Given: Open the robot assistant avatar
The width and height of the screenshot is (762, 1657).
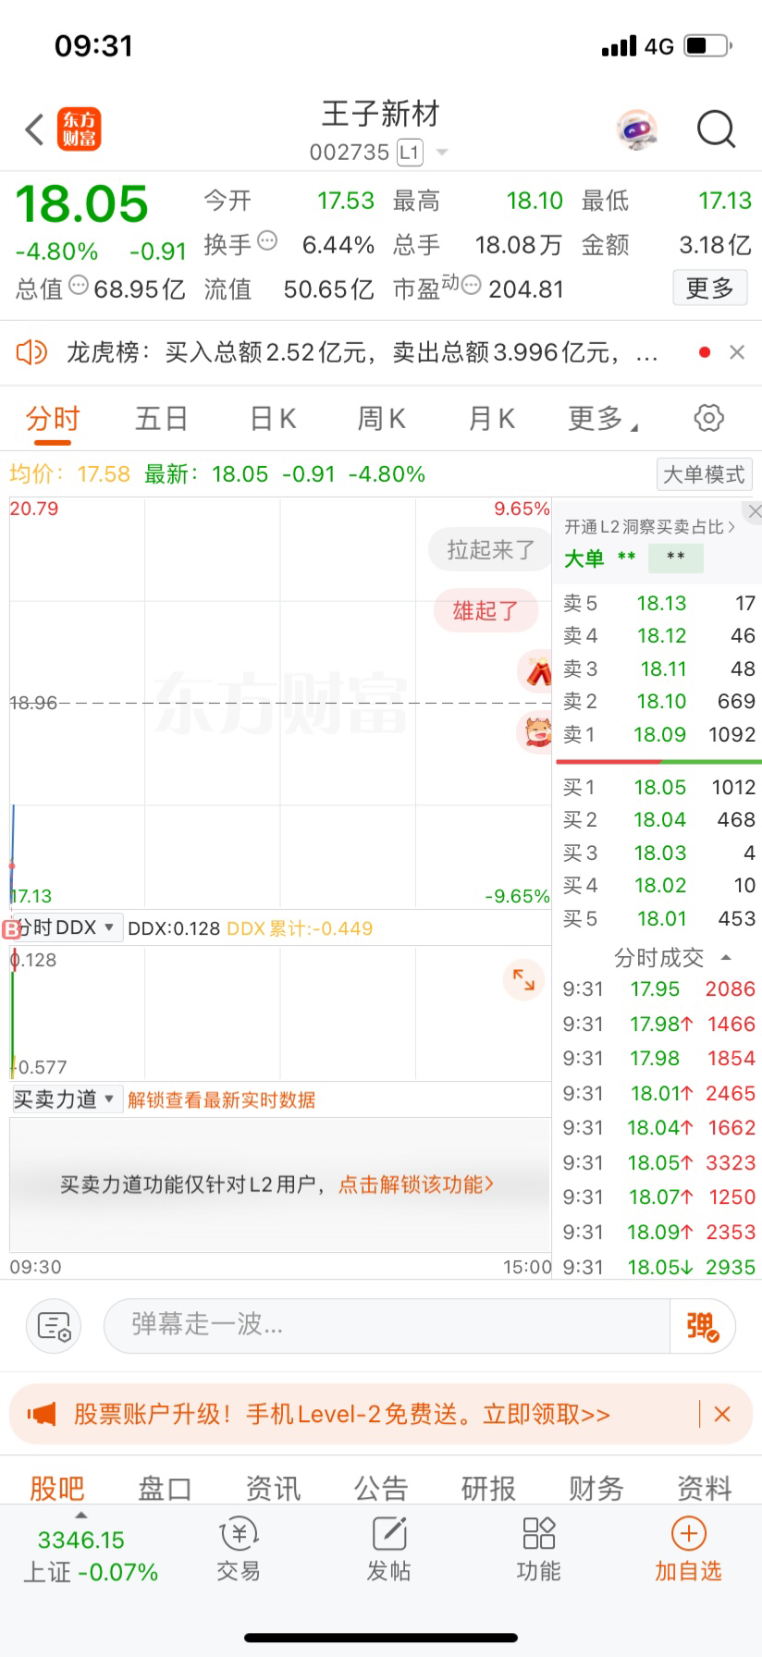Looking at the screenshot, I should tap(636, 129).
